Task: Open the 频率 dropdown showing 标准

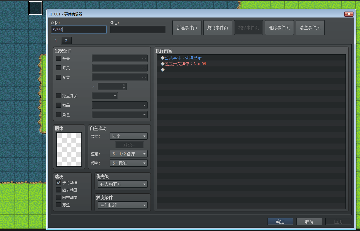Action: (x=129, y=163)
